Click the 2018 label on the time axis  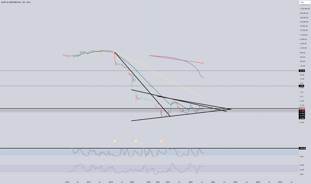pos(111,182)
